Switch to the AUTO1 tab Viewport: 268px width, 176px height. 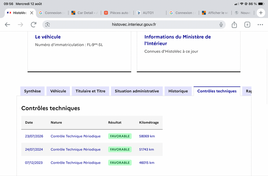pyautogui.click(x=150, y=13)
